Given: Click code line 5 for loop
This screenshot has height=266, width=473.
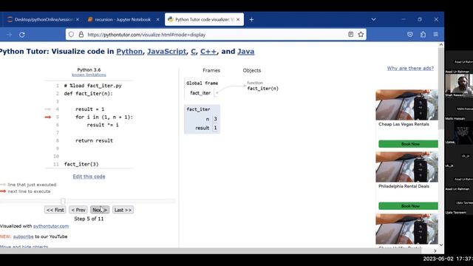Looking at the screenshot, I should coord(104,117).
